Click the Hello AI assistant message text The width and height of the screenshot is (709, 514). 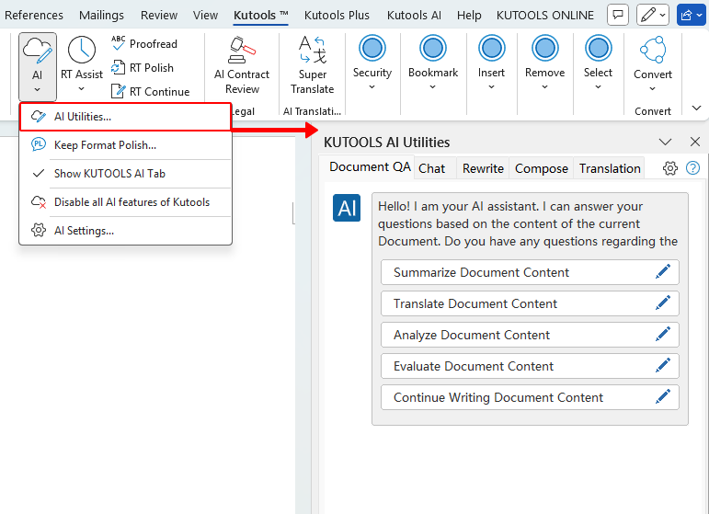[x=528, y=223]
